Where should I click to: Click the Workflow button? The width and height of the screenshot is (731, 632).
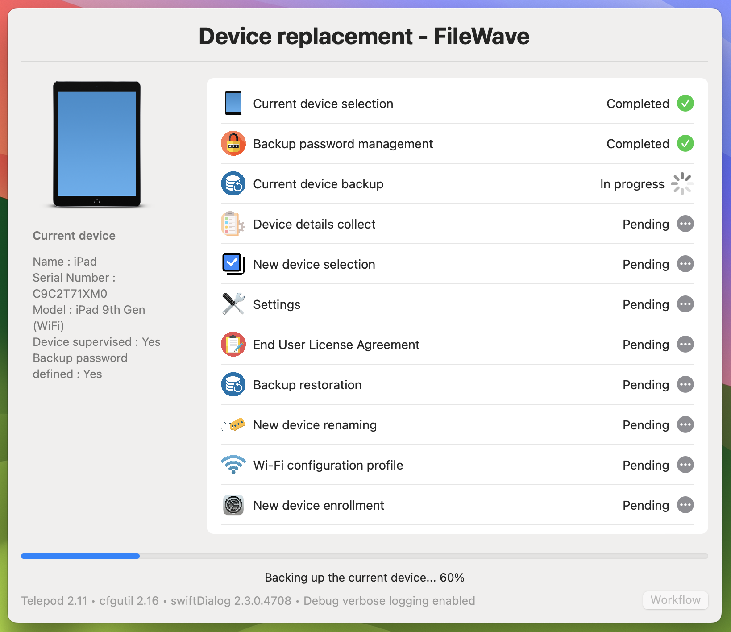coord(675,600)
